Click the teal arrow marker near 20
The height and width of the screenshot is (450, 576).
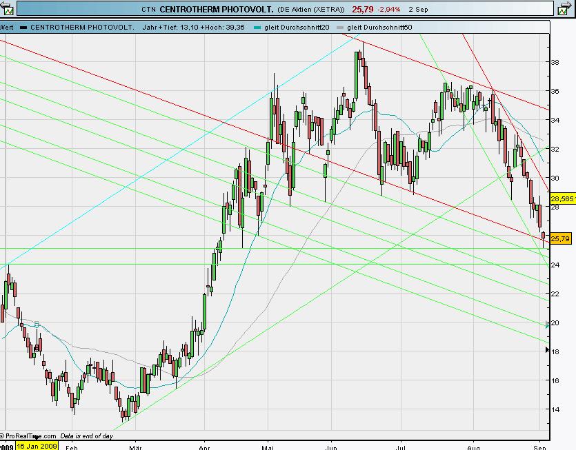[x=548, y=324]
